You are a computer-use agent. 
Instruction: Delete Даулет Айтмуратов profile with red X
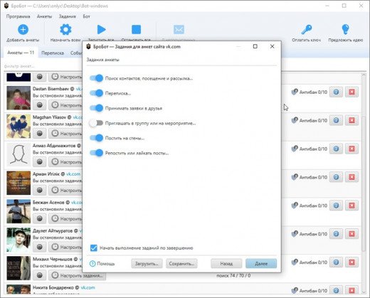click(351, 234)
